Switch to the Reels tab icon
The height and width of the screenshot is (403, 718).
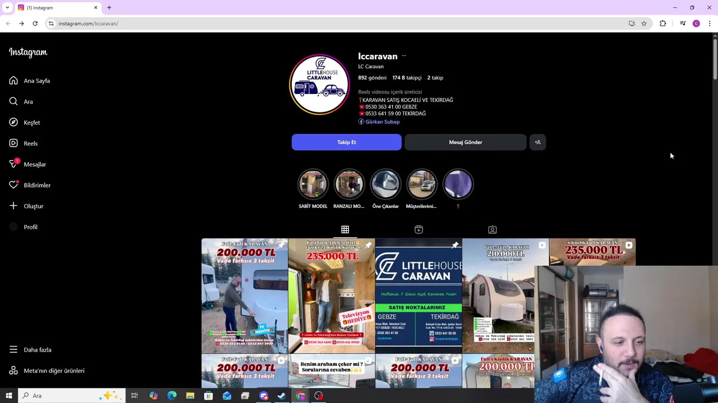point(418,229)
